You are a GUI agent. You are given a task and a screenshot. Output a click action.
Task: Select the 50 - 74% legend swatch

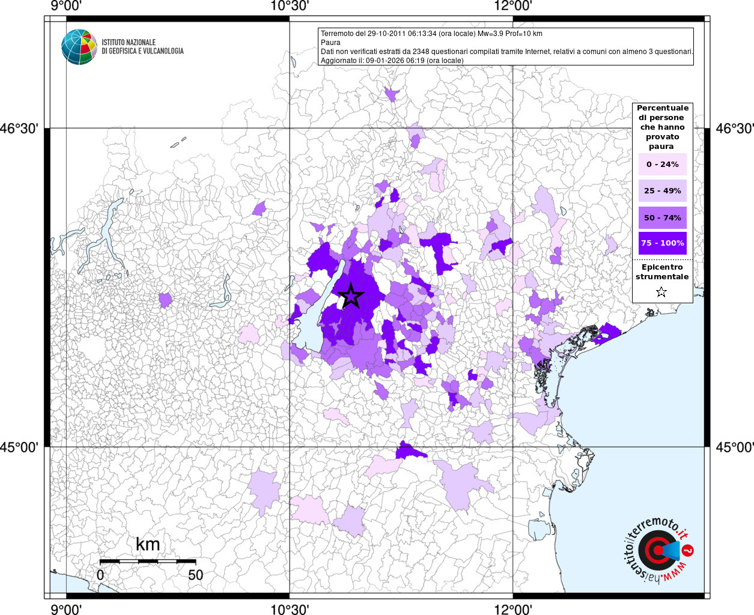[x=662, y=217]
